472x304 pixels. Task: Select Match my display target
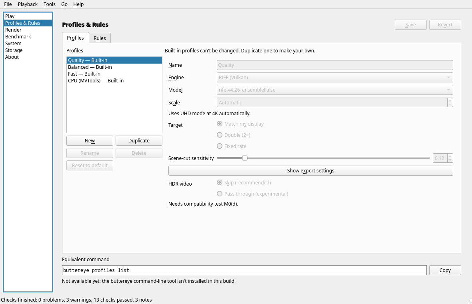240,124
